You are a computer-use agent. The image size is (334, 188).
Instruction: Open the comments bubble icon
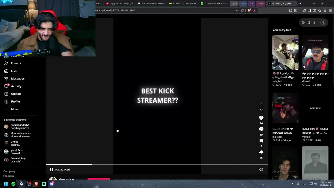(x=261, y=129)
